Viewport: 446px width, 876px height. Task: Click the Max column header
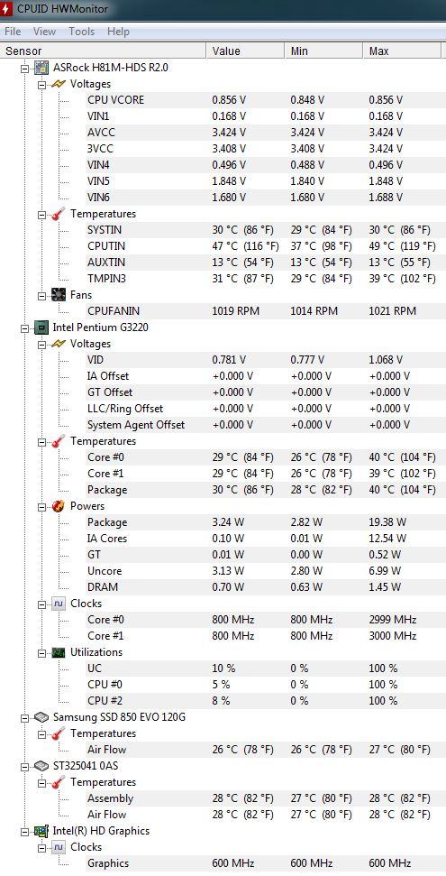point(402,51)
